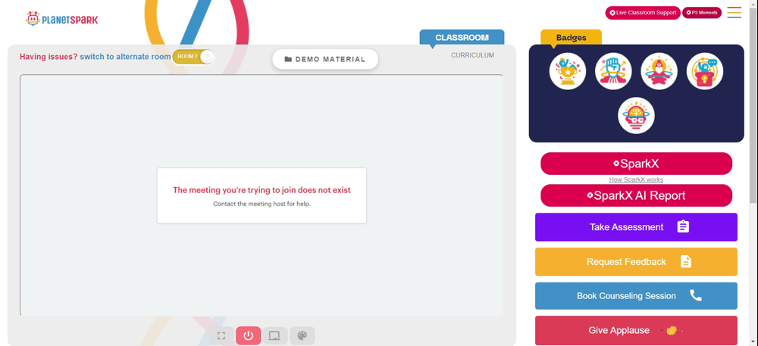Open the color palette icon
Viewport: 758px width, 346px height.
coord(302,335)
